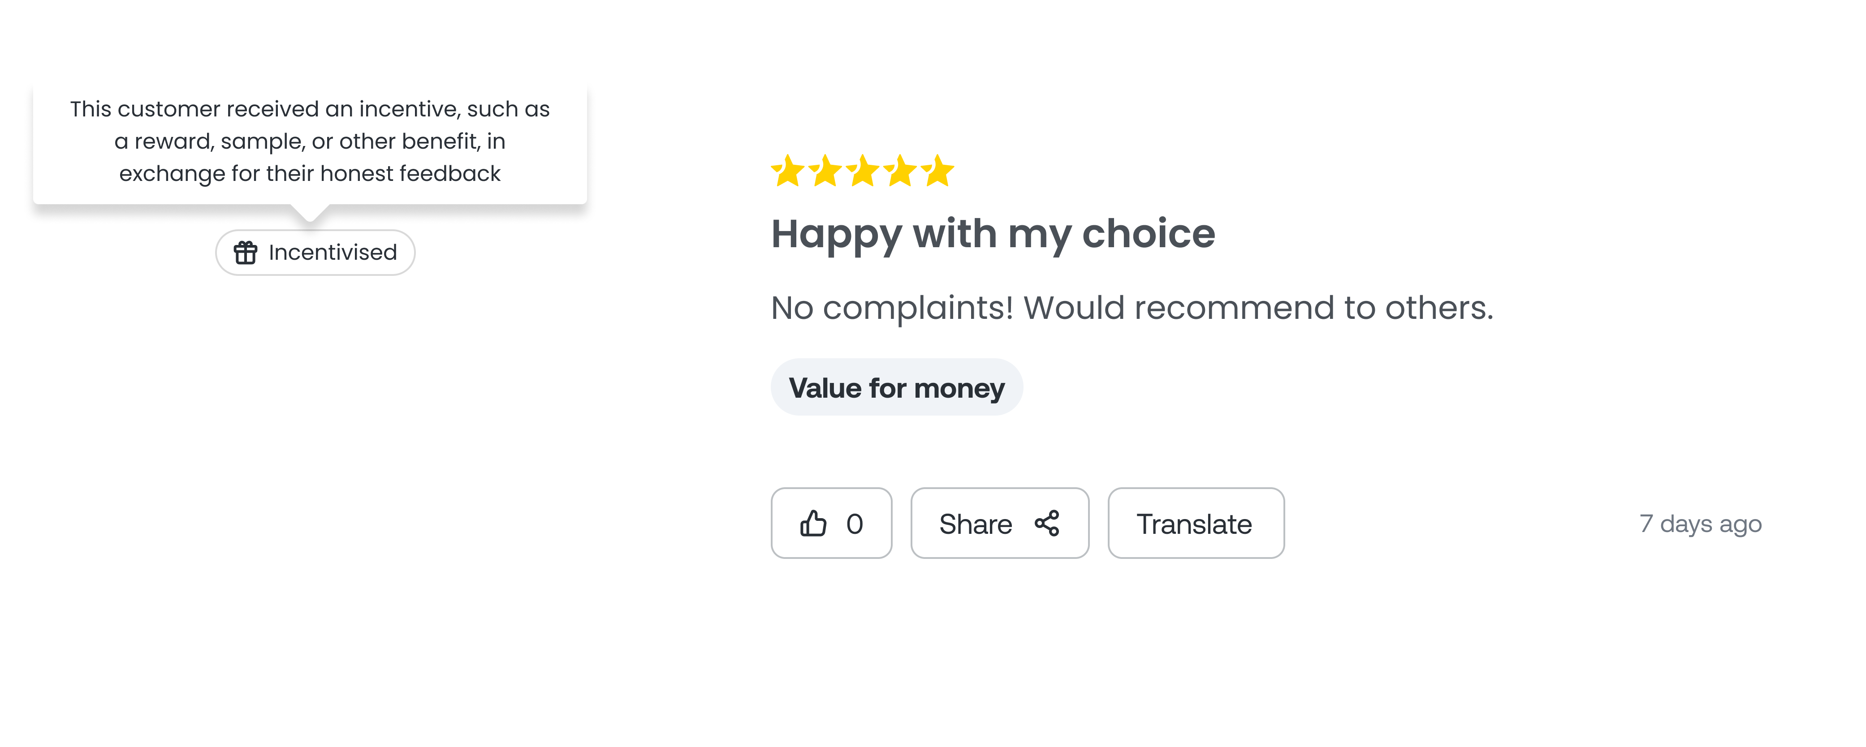Open the Happy with my choice title
Viewport: 1866px width, 747px height.
[993, 234]
